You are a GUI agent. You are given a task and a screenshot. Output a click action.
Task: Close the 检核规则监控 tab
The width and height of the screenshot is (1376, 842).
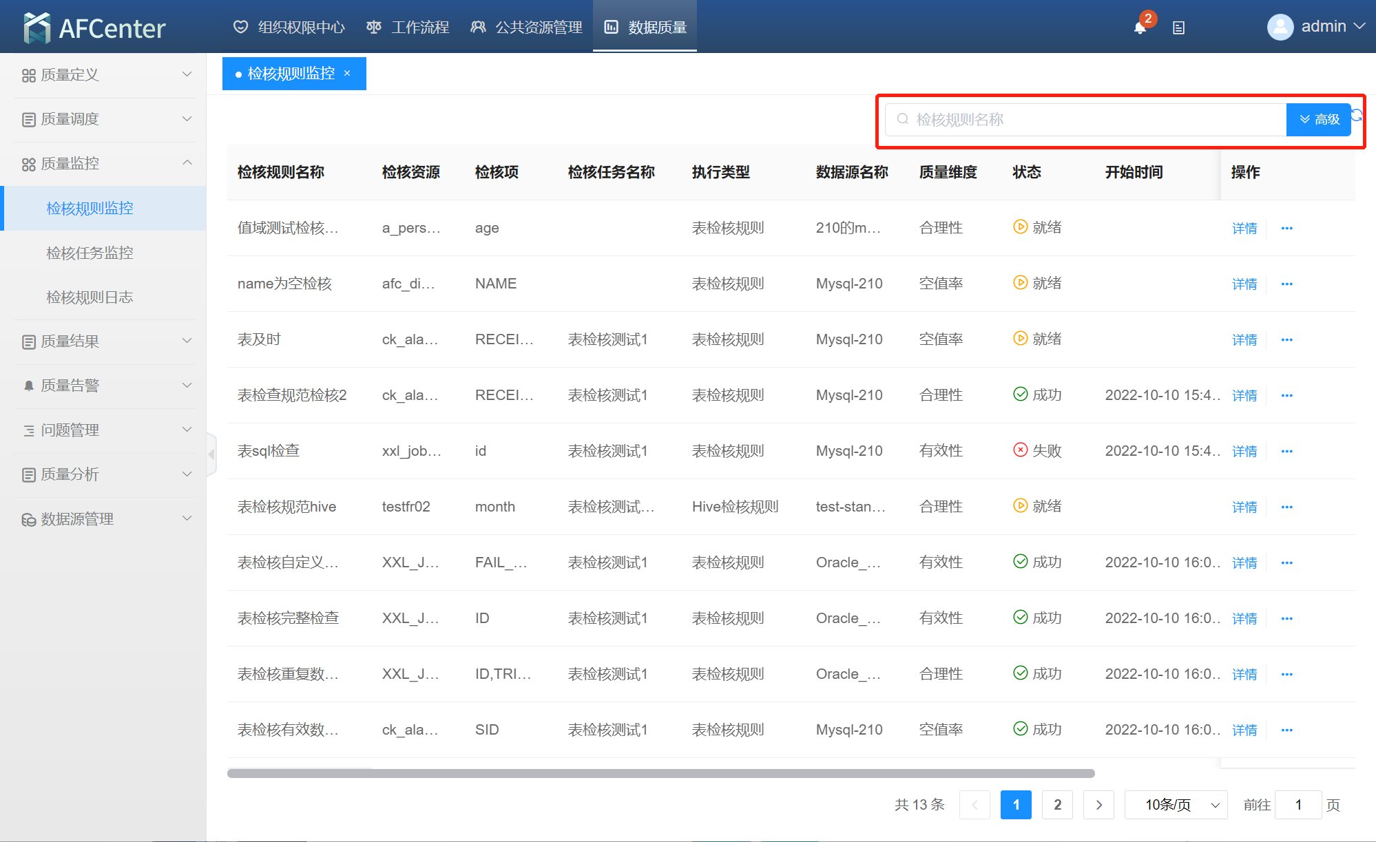click(x=347, y=73)
